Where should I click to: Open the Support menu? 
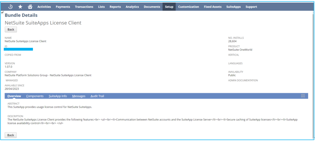(x=251, y=7)
